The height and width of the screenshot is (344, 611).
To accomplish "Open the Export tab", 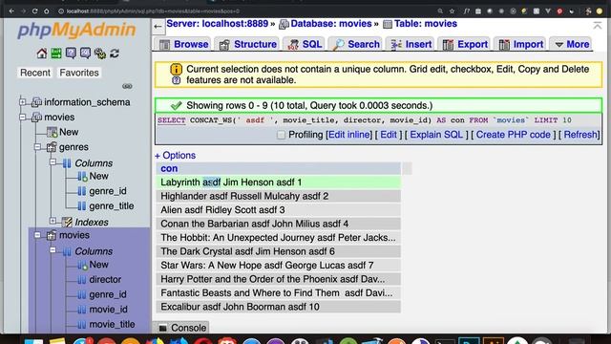I will 465,44.
